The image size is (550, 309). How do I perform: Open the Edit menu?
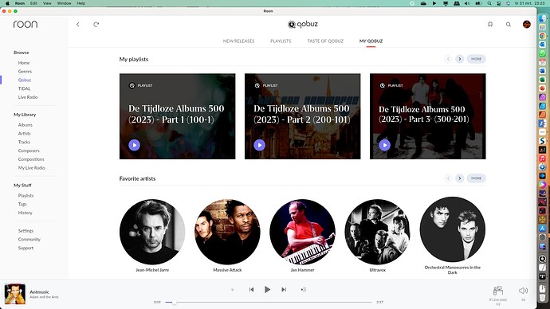[x=33, y=3]
